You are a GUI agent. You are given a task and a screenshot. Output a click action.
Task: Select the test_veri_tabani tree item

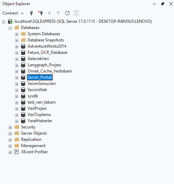point(41,102)
